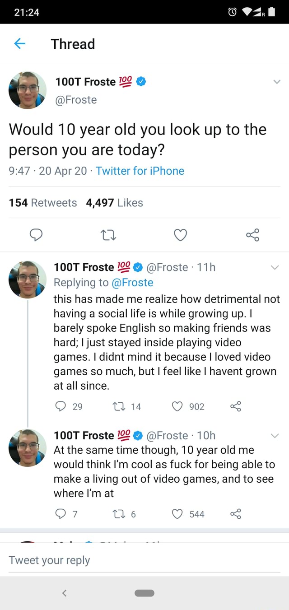Expand options for the 11h reply
This screenshot has height=610, width=289.
[275, 267]
